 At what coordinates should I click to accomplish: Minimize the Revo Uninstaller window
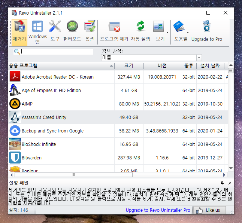tap(191, 13)
